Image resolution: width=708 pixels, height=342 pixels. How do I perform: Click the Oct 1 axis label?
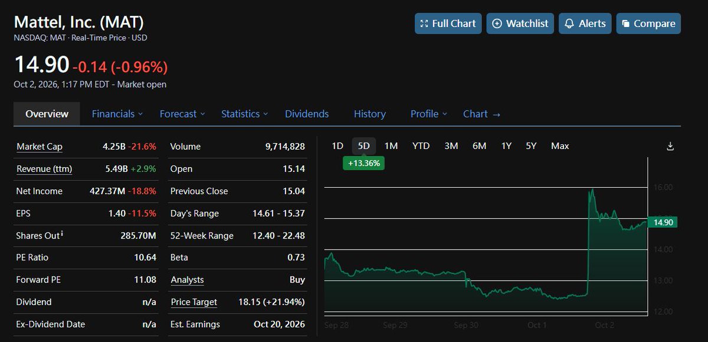click(537, 325)
